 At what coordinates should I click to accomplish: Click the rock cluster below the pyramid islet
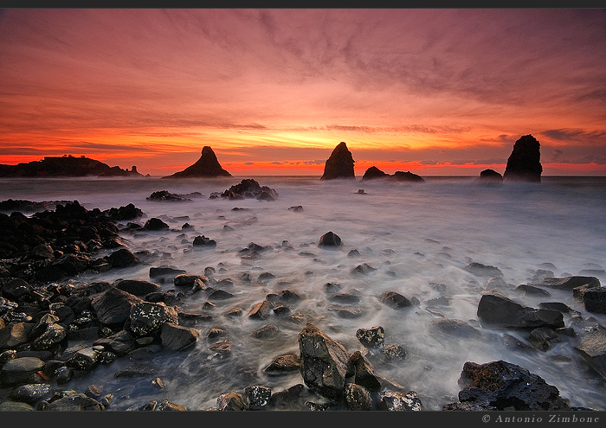pos(248,189)
